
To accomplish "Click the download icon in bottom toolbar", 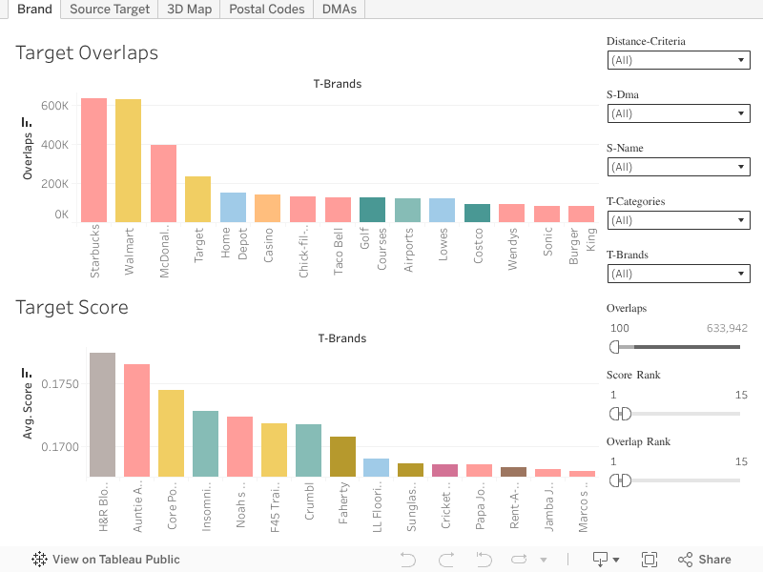I will tap(601, 560).
